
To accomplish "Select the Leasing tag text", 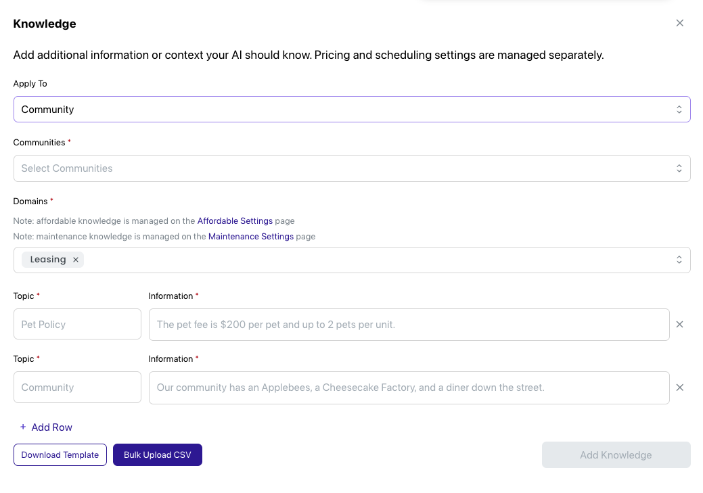I will point(48,260).
